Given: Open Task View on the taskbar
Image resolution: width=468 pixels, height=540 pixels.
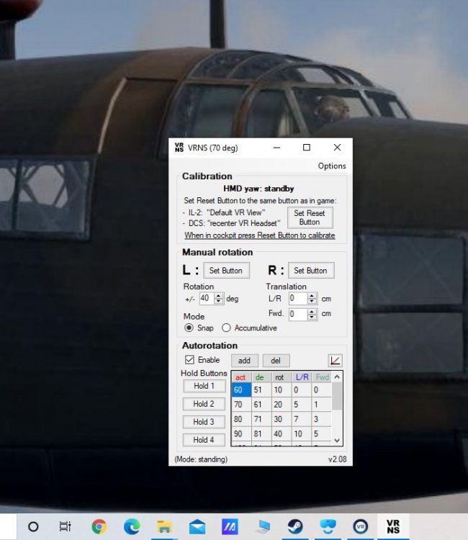Looking at the screenshot, I should pyautogui.click(x=65, y=527).
